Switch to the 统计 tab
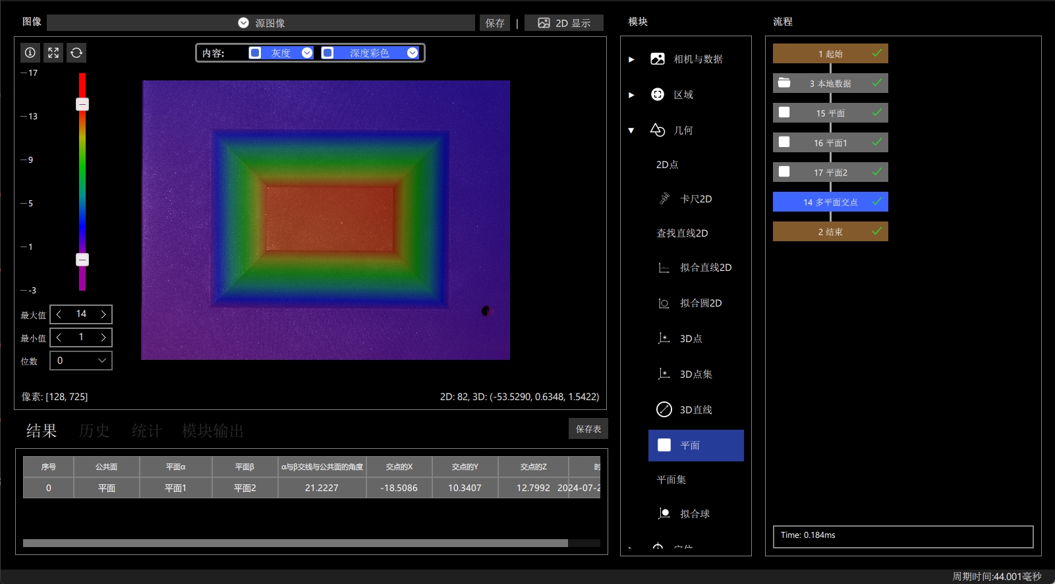This screenshot has width=1055, height=584. (147, 430)
